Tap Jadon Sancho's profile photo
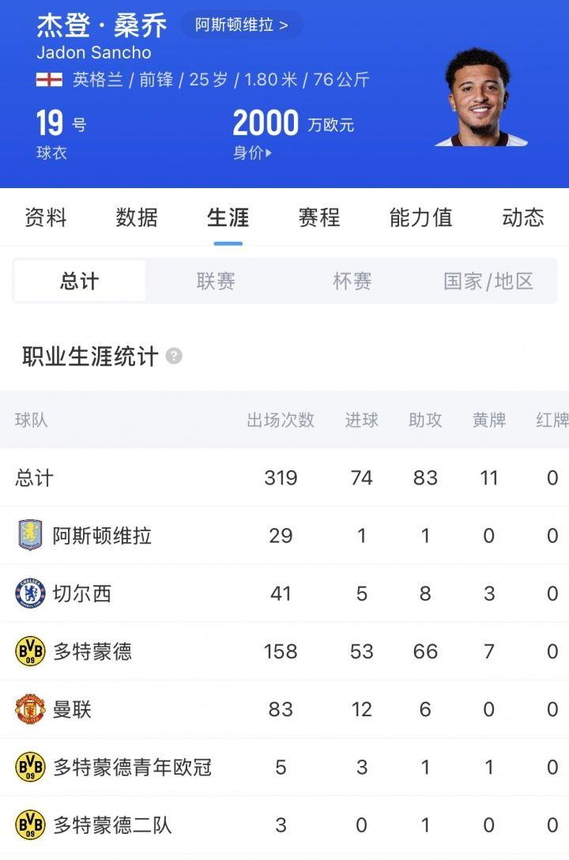 pos(481,99)
